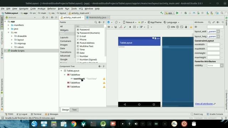Open the Language dropdown
The image size is (228, 128).
tap(171, 22)
